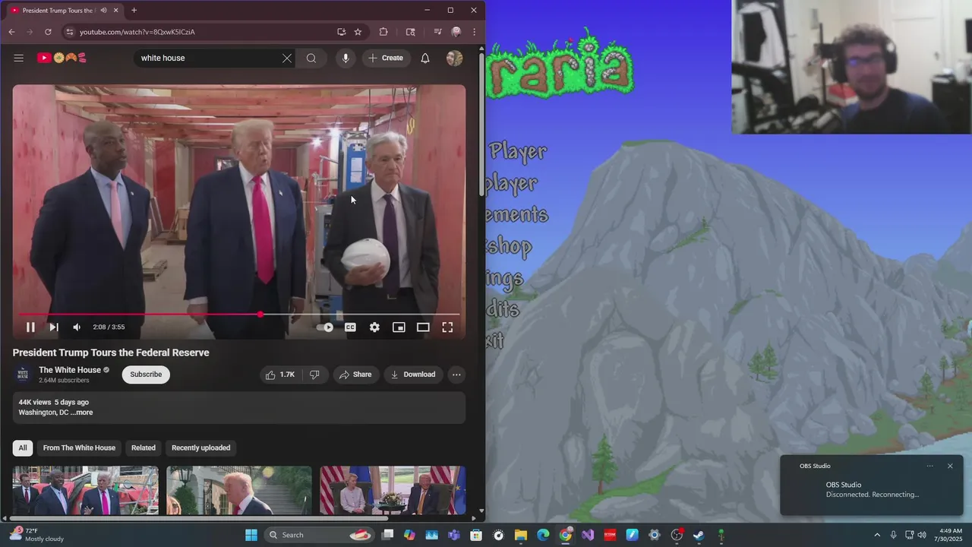Screen dimensions: 972x547
Task: Bookmark this page with star
Action: [358, 32]
